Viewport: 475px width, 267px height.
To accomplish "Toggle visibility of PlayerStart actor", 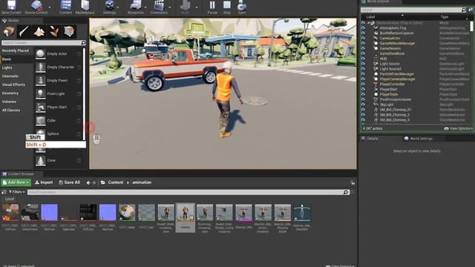I will (x=363, y=89).
